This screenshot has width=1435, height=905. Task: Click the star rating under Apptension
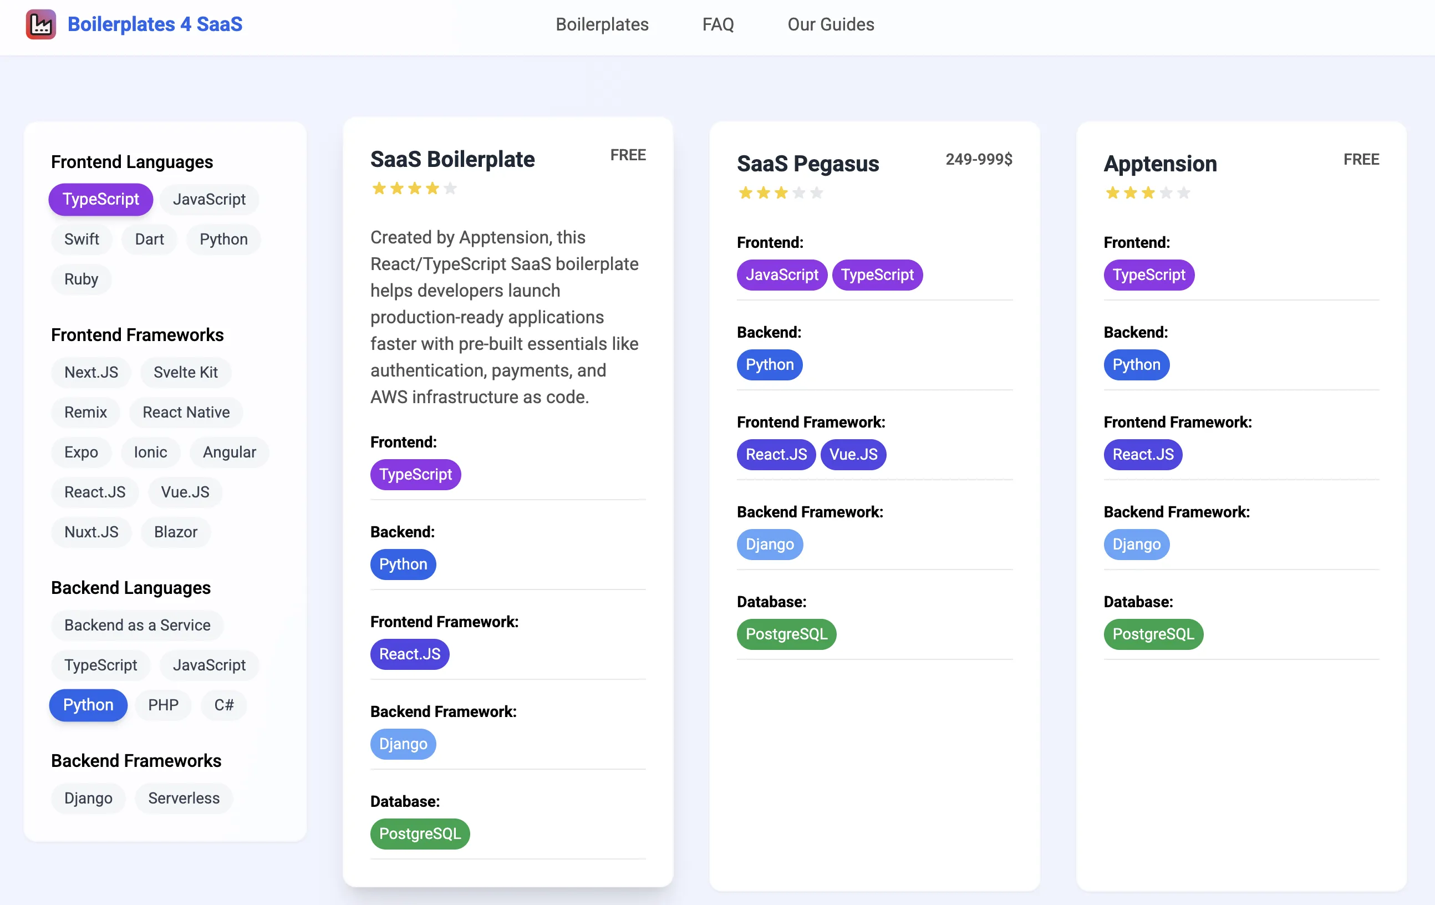[1147, 193]
